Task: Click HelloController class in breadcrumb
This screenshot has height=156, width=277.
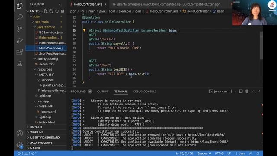Action: [x=197, y=11]
